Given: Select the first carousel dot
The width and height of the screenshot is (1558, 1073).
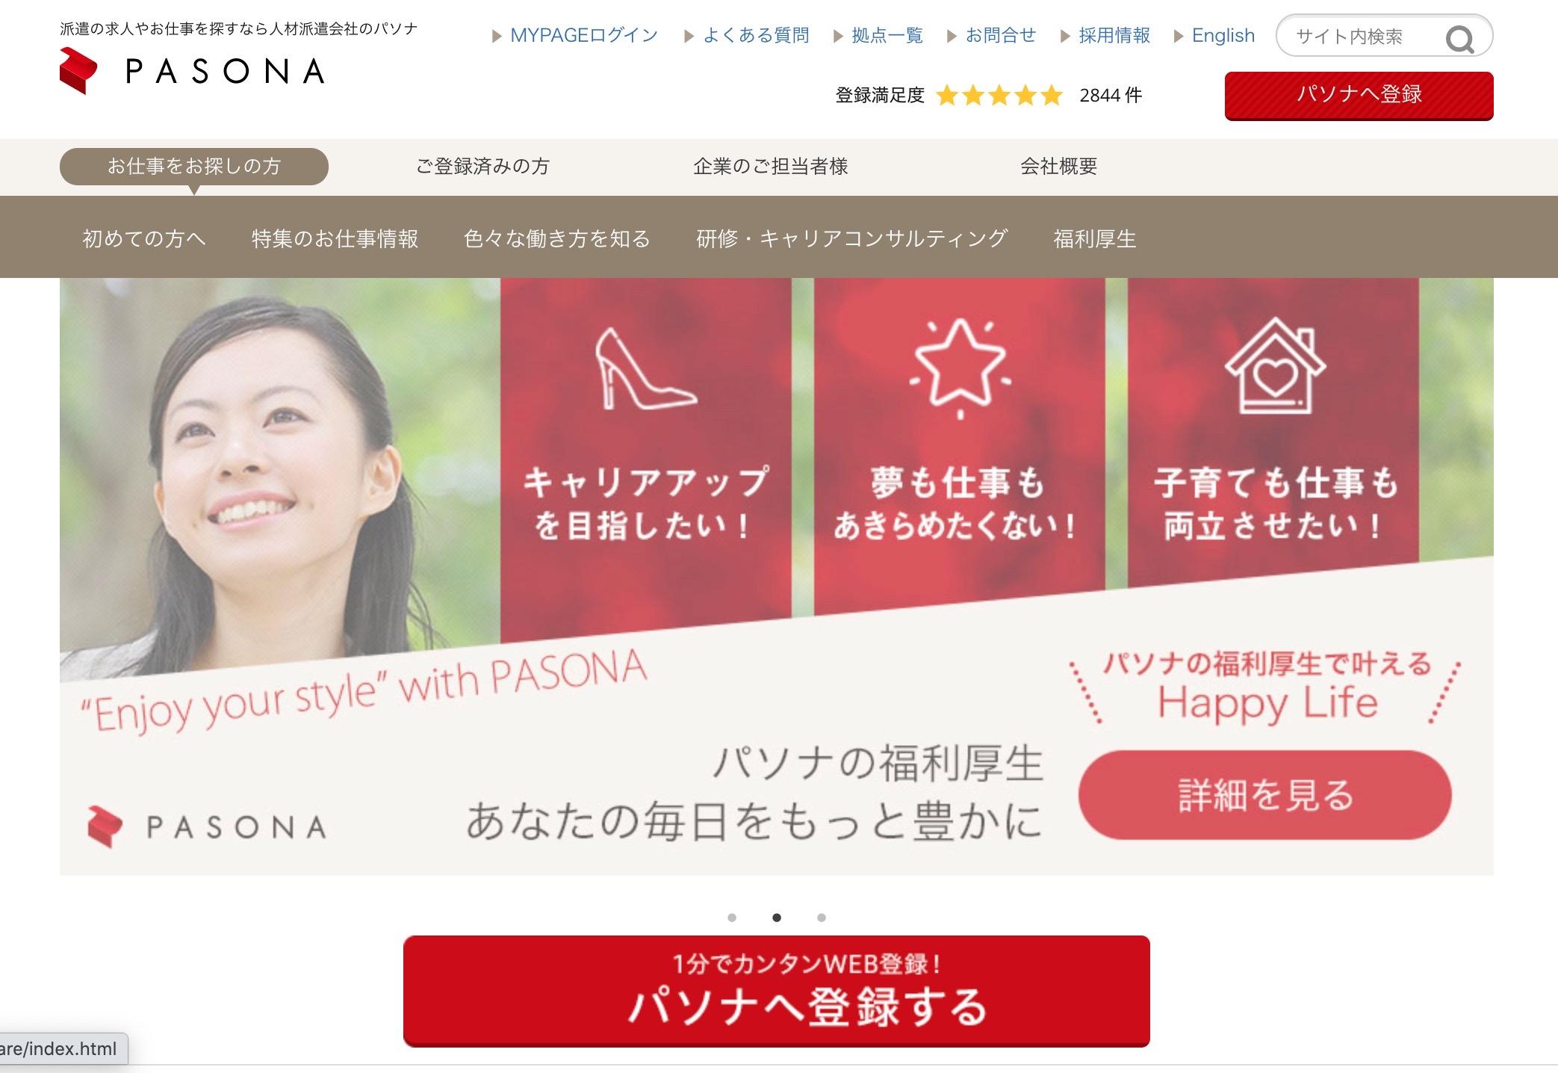Looking at the screenshot, I should [732, 918].
